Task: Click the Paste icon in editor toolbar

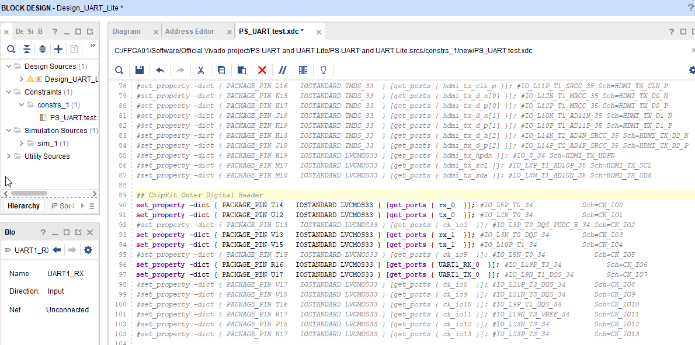Action: click(241, 70)
